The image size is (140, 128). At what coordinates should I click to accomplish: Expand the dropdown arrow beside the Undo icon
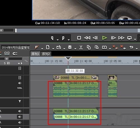pos(137,49)
